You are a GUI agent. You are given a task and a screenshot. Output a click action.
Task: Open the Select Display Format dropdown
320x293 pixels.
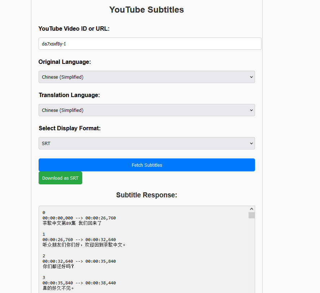point(147,143)
